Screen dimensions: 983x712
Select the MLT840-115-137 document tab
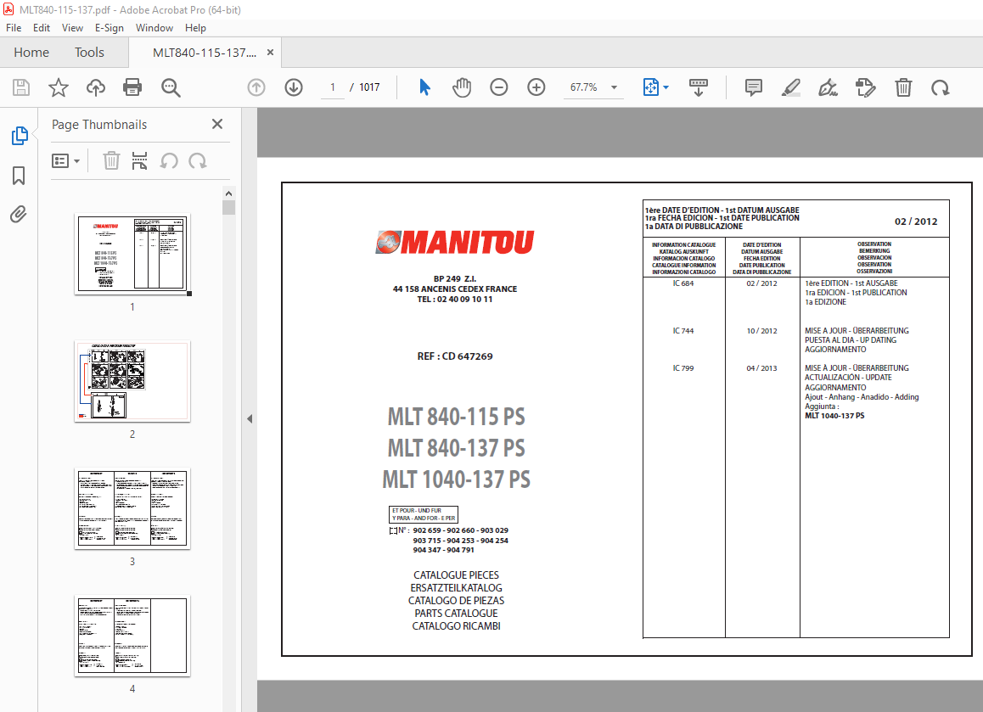[x=205, y=53]
